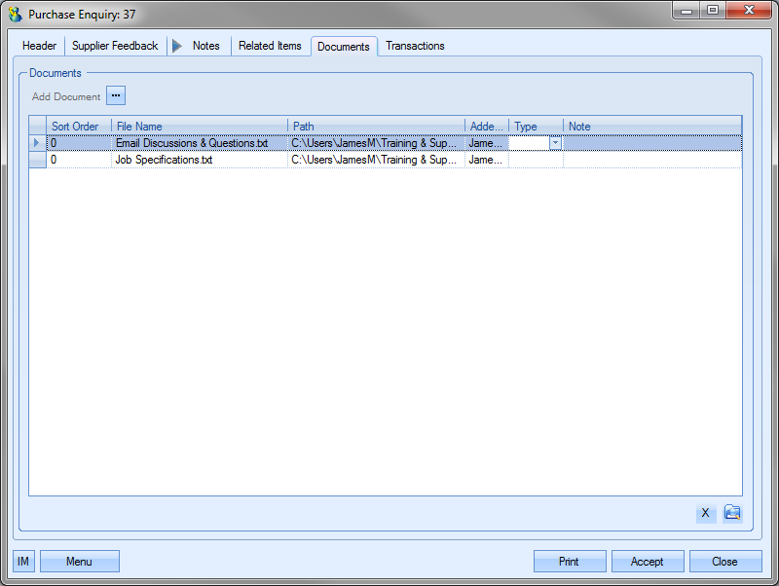Go to the Transactions tab
Screen dimensions: 779x586
(415, 46)
